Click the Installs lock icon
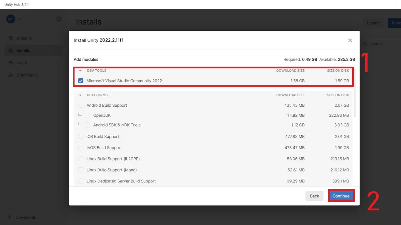Image resolution: width=401 pixels, height=225 pixels. click(x=11, y=51)
